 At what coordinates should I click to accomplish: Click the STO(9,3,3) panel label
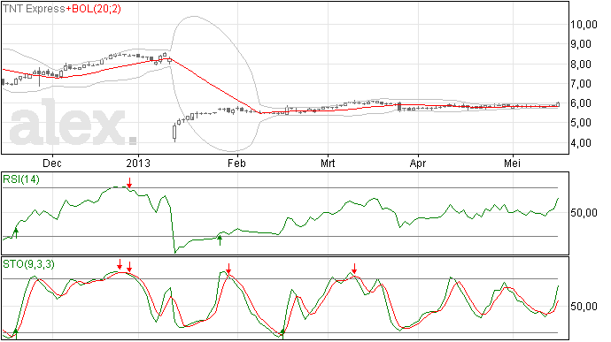[x=28, y=264]
